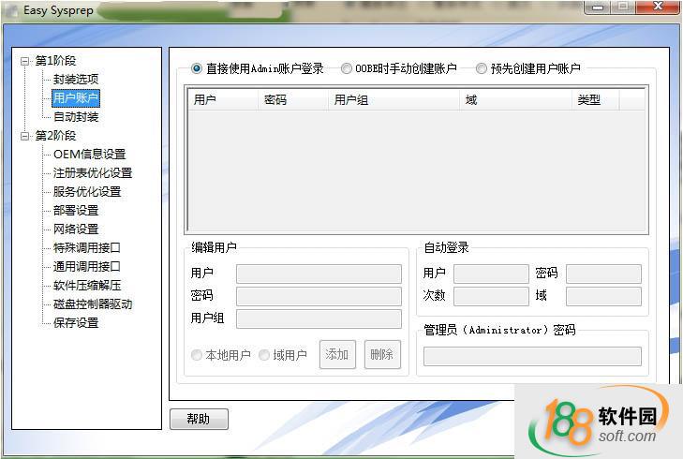The height and width of the screenshot is (459, 683).
Task: Click the 删除 button
Action: click(x=382, y=354)
